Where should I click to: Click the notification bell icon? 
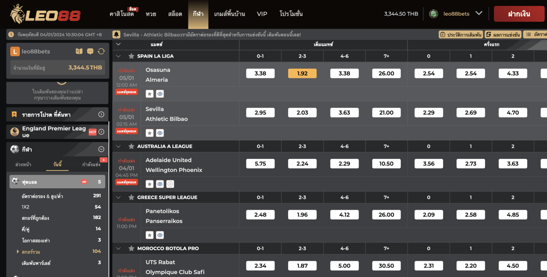point(116,35)
